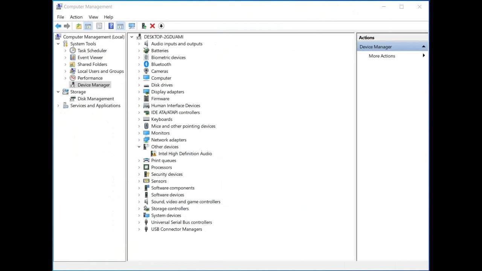Viewport: 482px width, 271px height.
Task: Click the Up one level folder icon
Action: point(78,26)
